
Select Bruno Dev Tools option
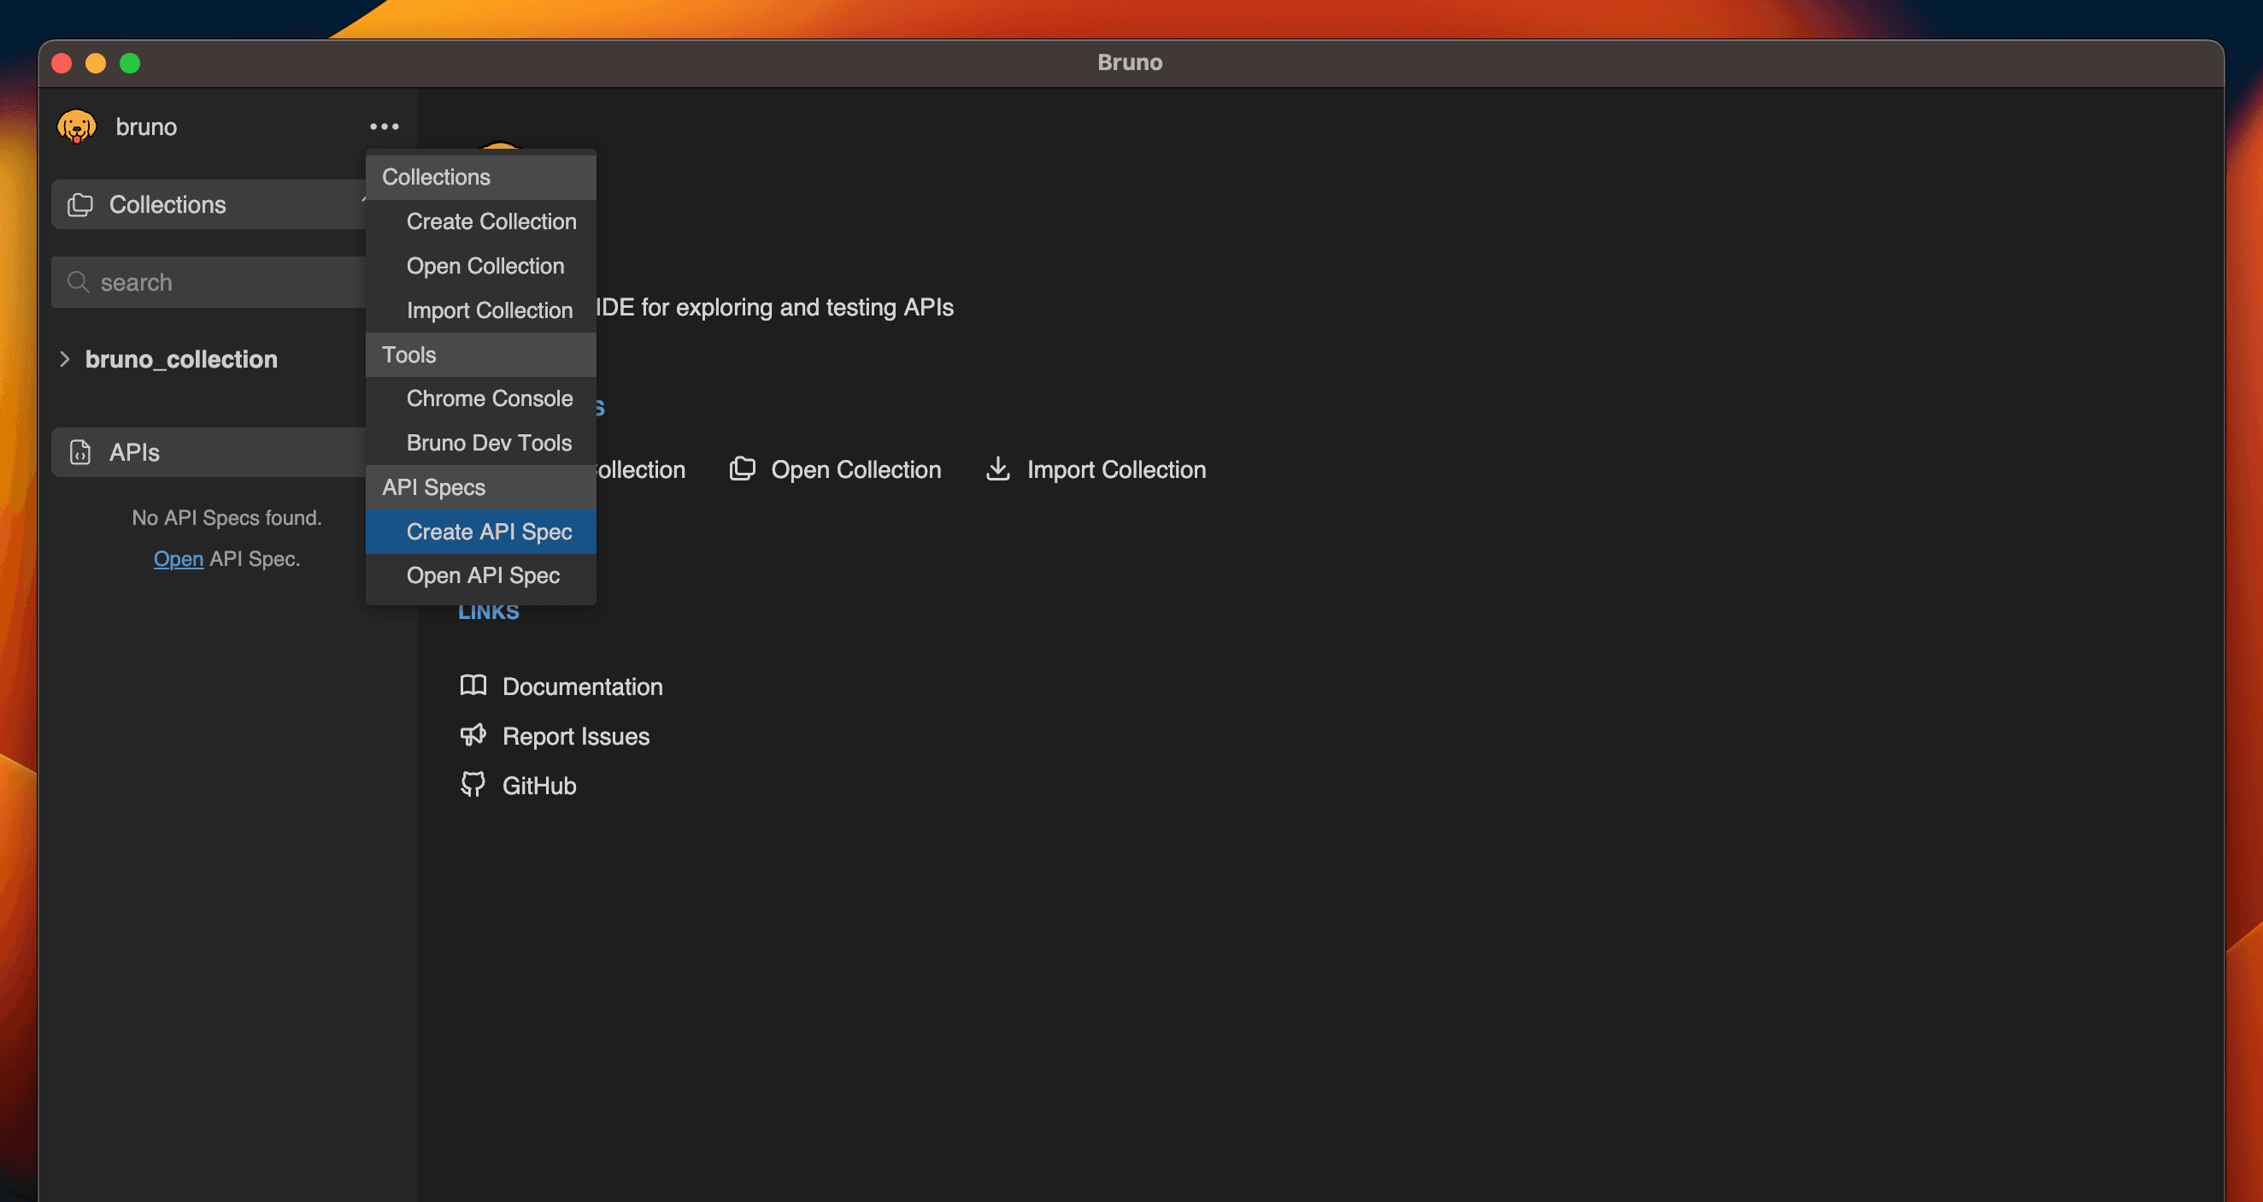[x=489, y=442]
